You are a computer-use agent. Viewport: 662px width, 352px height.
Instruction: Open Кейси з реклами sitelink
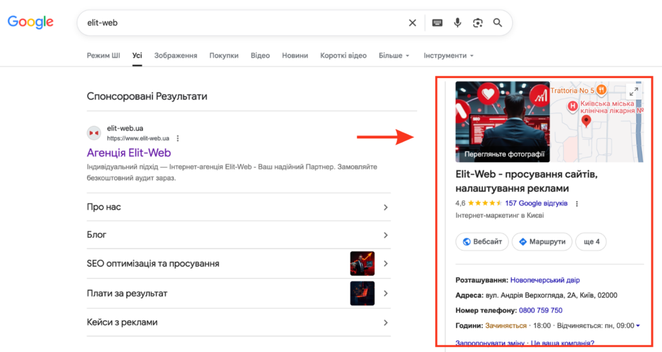(x=122, y=322)
